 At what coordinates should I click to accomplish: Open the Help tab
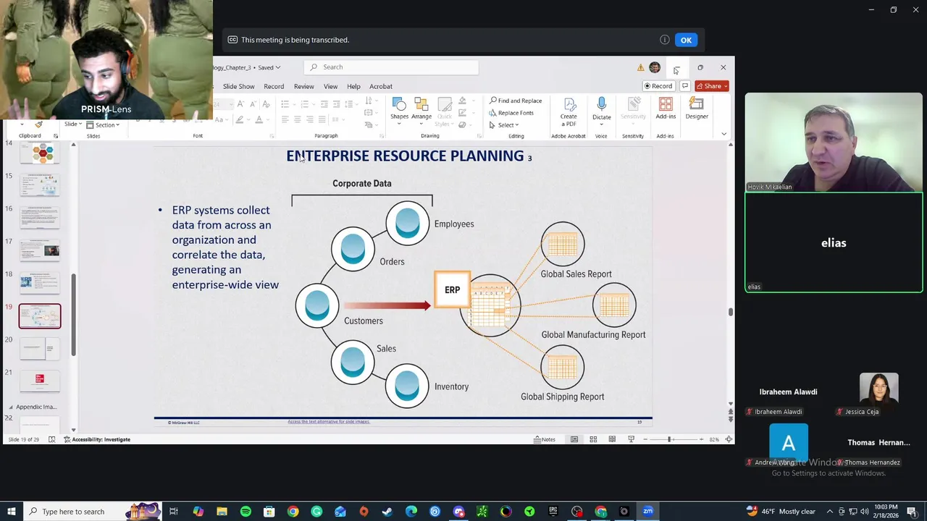point(353,86)
